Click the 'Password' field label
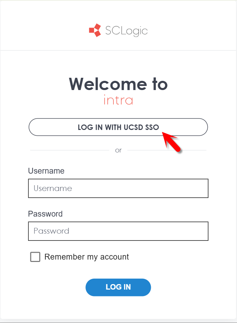Image resolution: width=237 pixels, height=323 pixels. click(x=45, y=214)
